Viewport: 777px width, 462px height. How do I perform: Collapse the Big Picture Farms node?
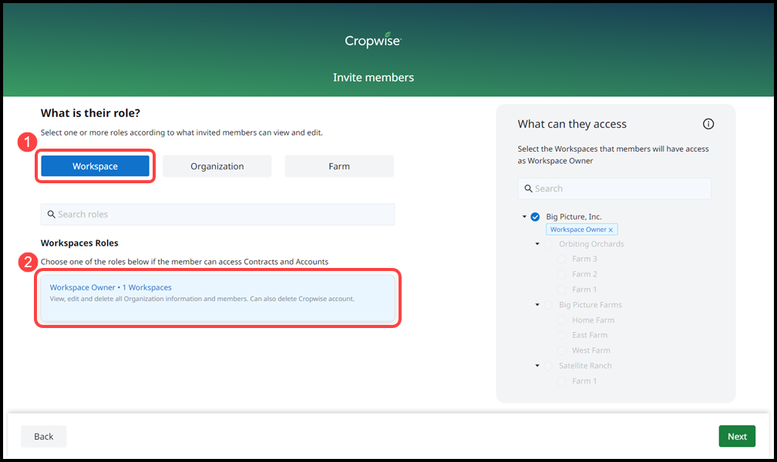537,304
